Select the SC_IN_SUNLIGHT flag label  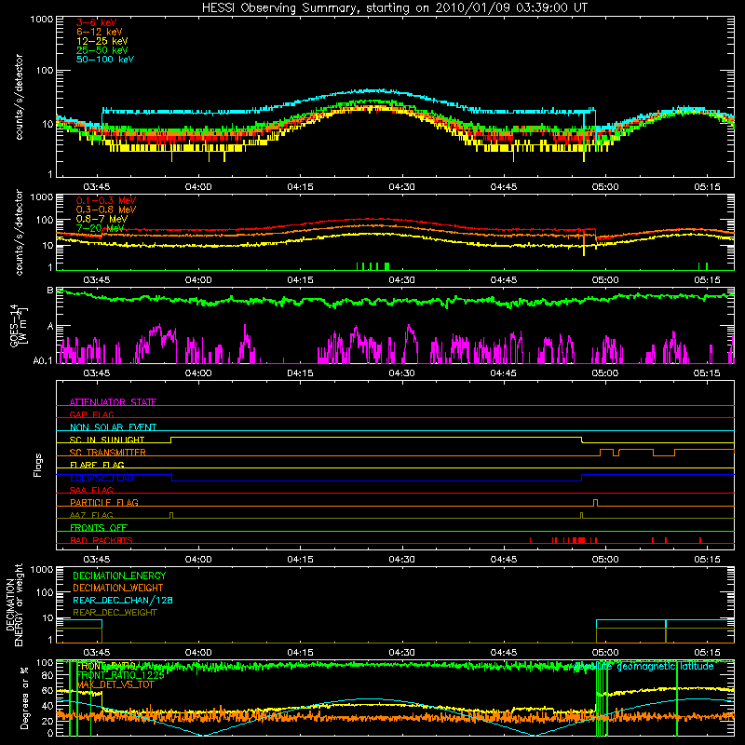[x=107, y=440]
